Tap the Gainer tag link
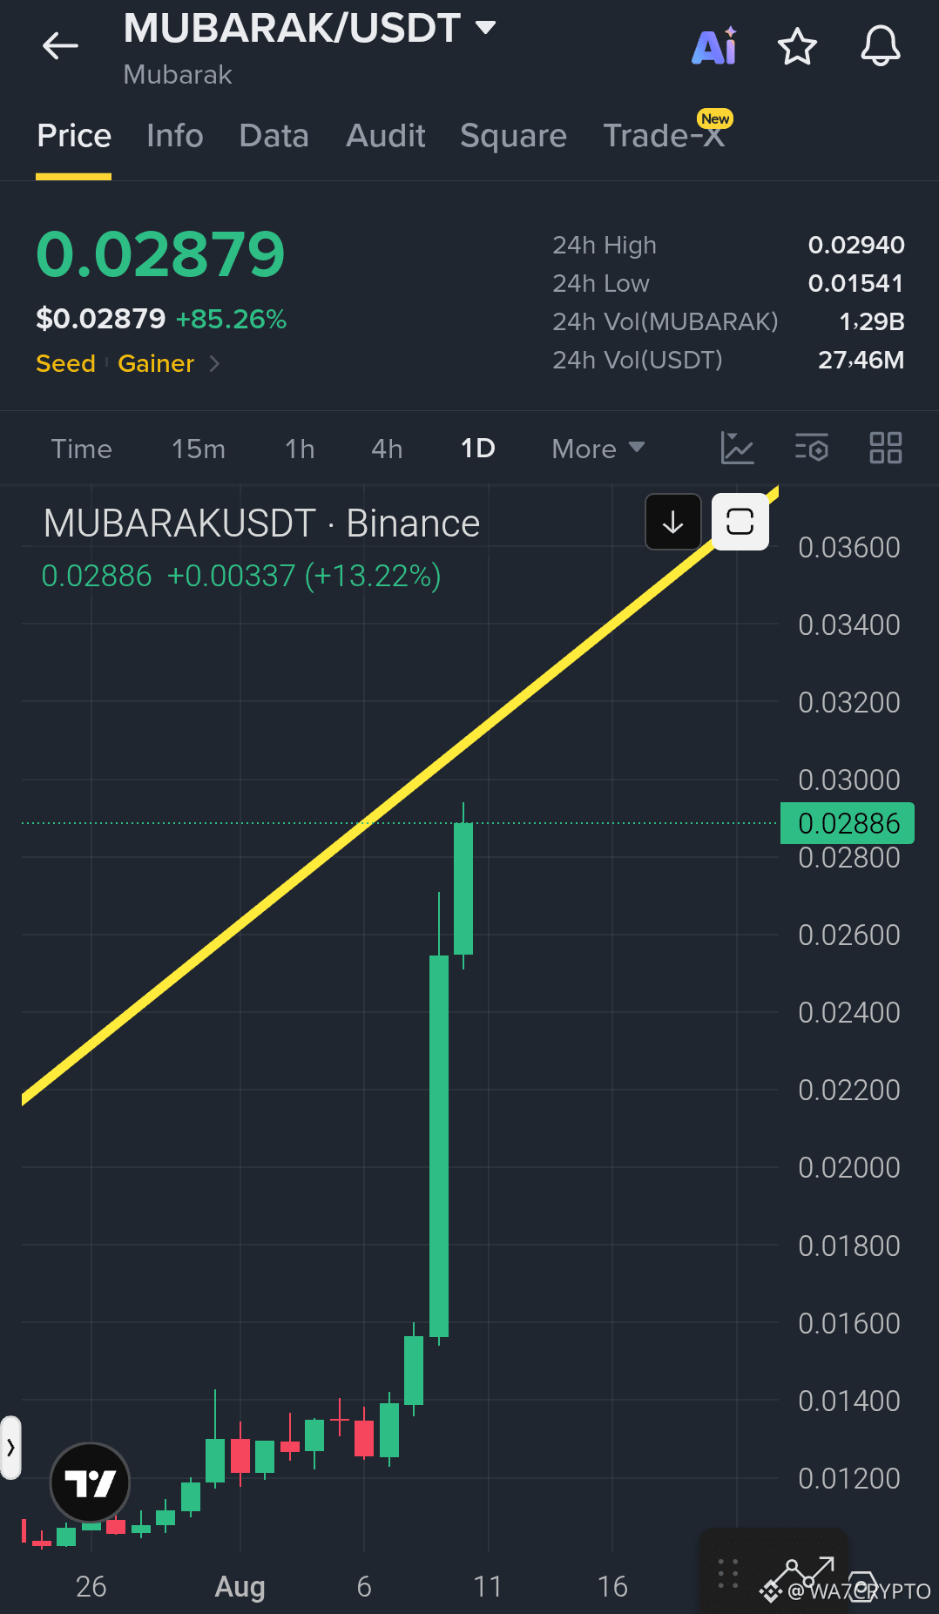This screenshot has height=1614, width=939. (156, 363)
